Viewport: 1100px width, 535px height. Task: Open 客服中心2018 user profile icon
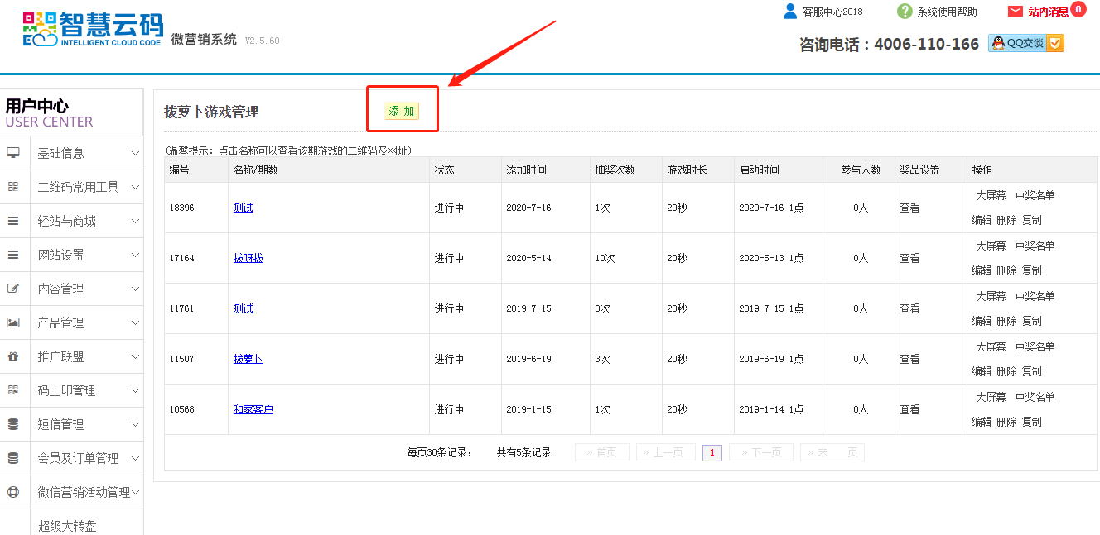[x=790, y=12]
